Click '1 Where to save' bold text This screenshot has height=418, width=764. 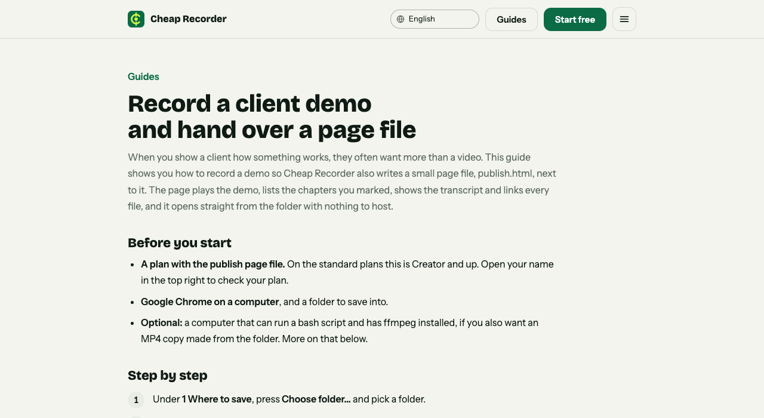[x=217, y=399]
